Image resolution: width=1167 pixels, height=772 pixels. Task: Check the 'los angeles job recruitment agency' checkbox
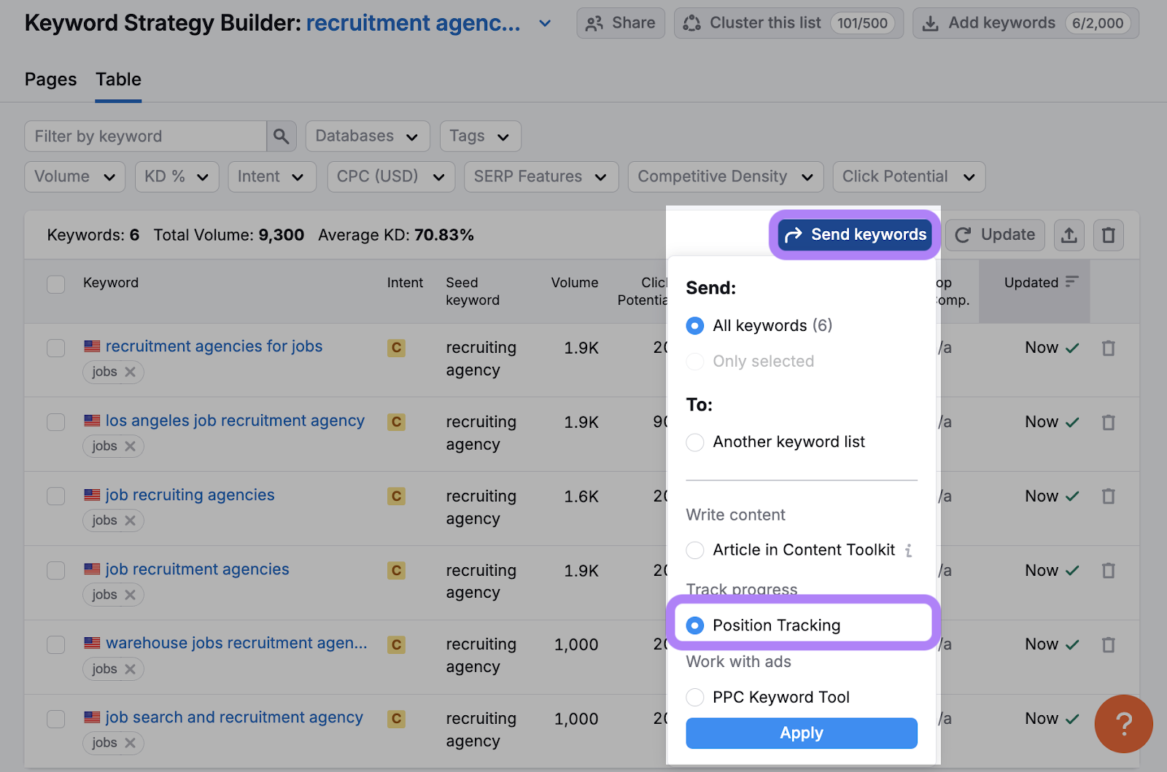56,422
